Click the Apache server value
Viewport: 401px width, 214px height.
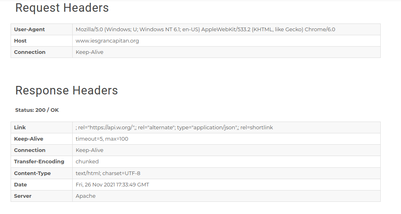pyautogui.click(x=85, y=196)
